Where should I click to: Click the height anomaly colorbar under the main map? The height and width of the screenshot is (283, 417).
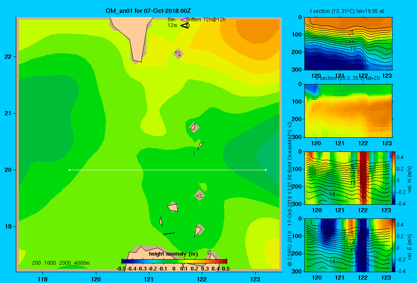coord(174,261)
